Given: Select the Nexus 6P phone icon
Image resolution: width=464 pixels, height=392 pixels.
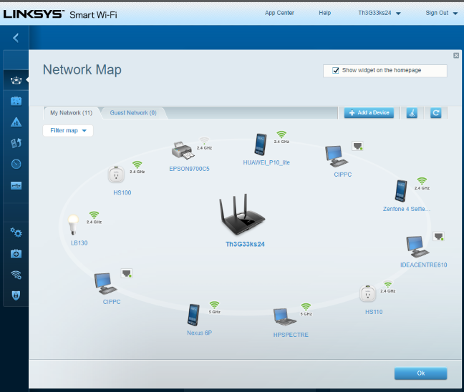Looking at the screenshot, I should [193, 315].
